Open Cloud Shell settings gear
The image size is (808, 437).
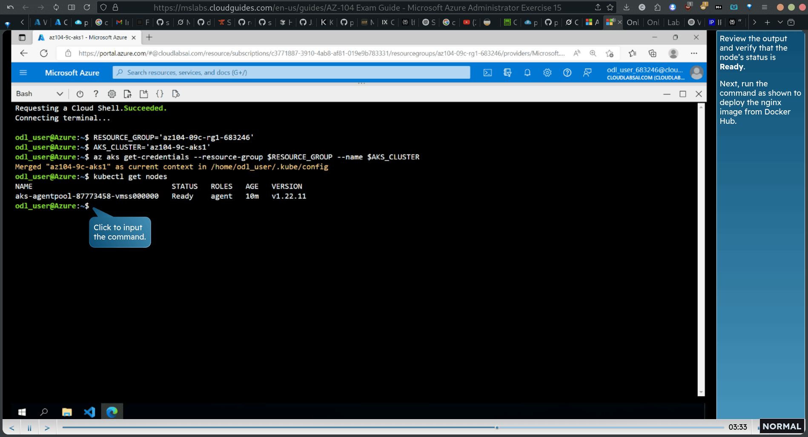coord(112,94)
